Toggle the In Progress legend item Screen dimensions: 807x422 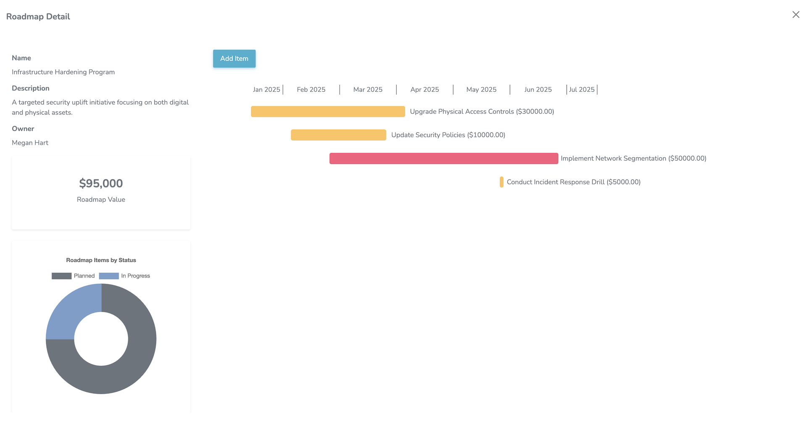click(135, 276)
